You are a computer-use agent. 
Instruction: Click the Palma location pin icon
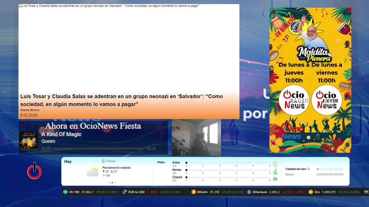103,161
